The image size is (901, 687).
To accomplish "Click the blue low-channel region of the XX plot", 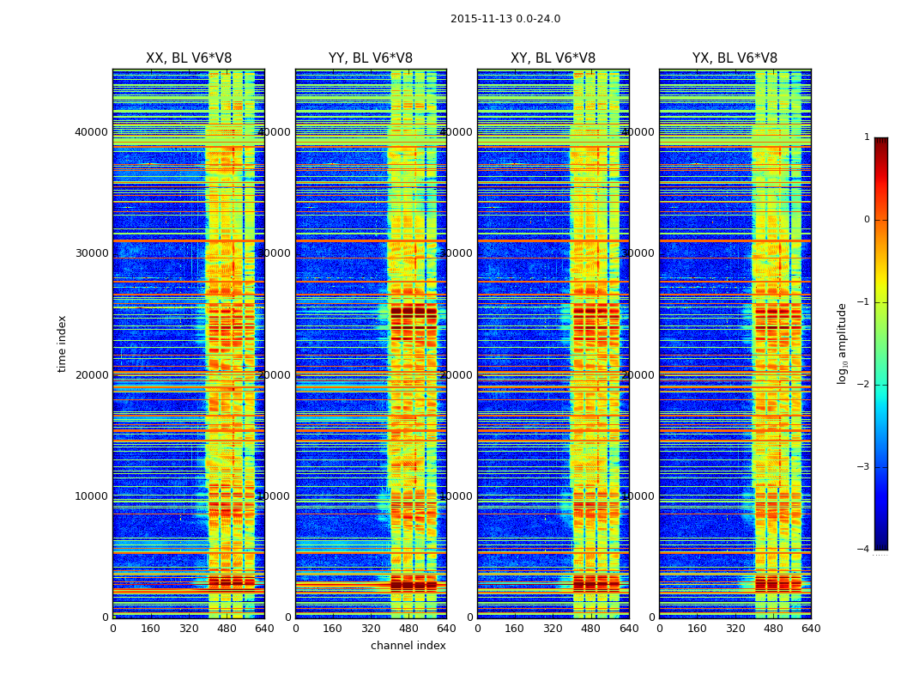I will click(158, 345).
